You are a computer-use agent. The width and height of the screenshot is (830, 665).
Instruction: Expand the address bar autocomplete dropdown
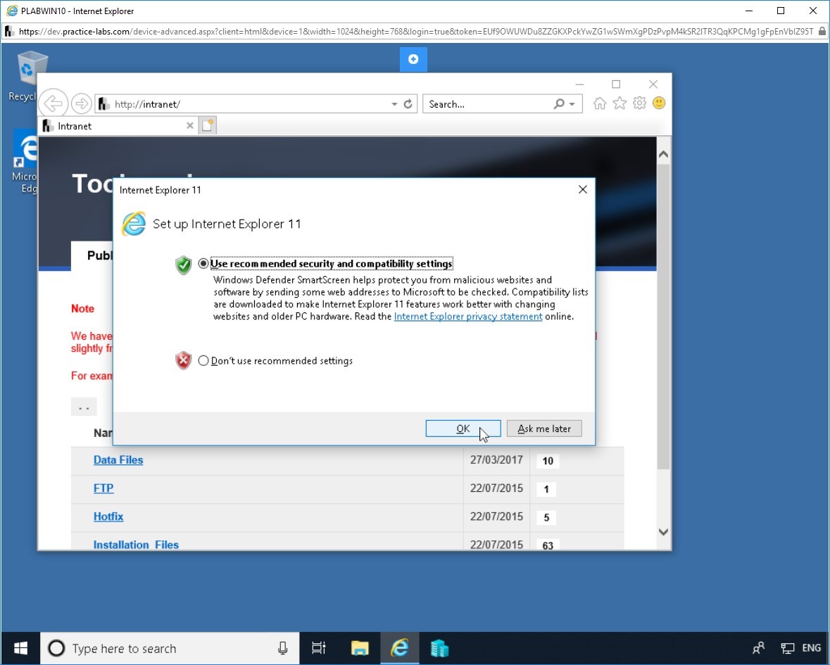394,104
